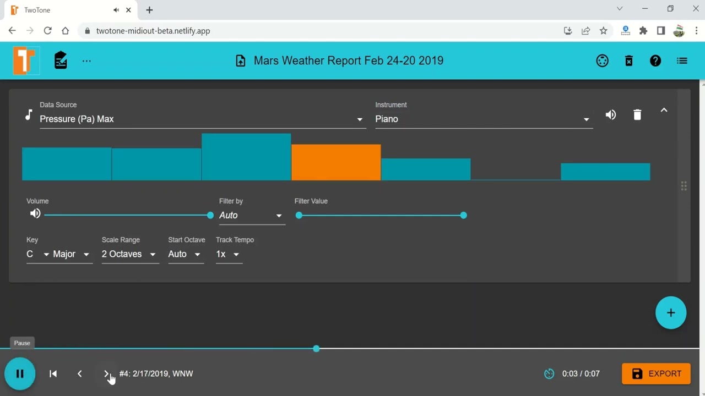Open a new browser tab

(149, 10)
